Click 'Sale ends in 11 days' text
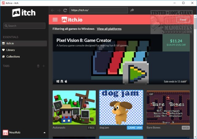197x139 pixels. [x=175, y=81]
